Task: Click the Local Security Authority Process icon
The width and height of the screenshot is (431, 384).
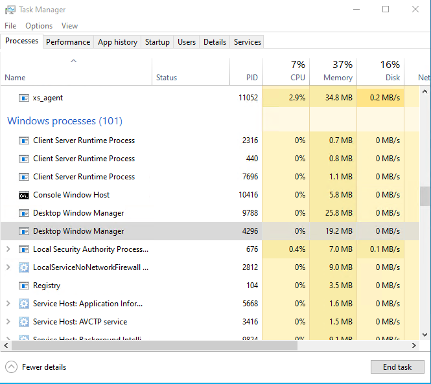Action: (x=24, y=249)
